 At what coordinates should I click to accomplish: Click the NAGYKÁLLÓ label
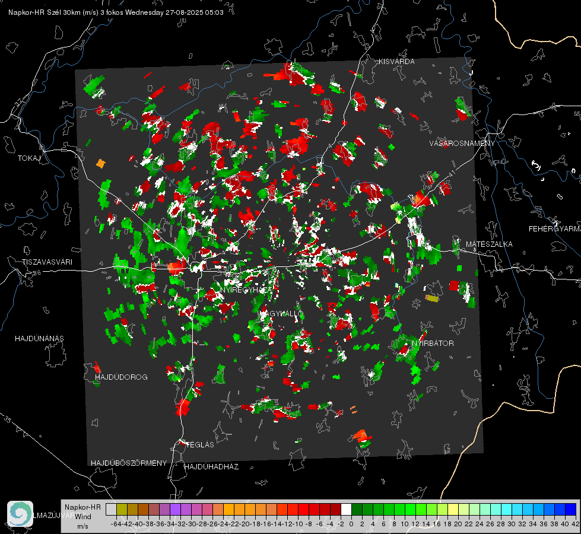coord(282,314)
